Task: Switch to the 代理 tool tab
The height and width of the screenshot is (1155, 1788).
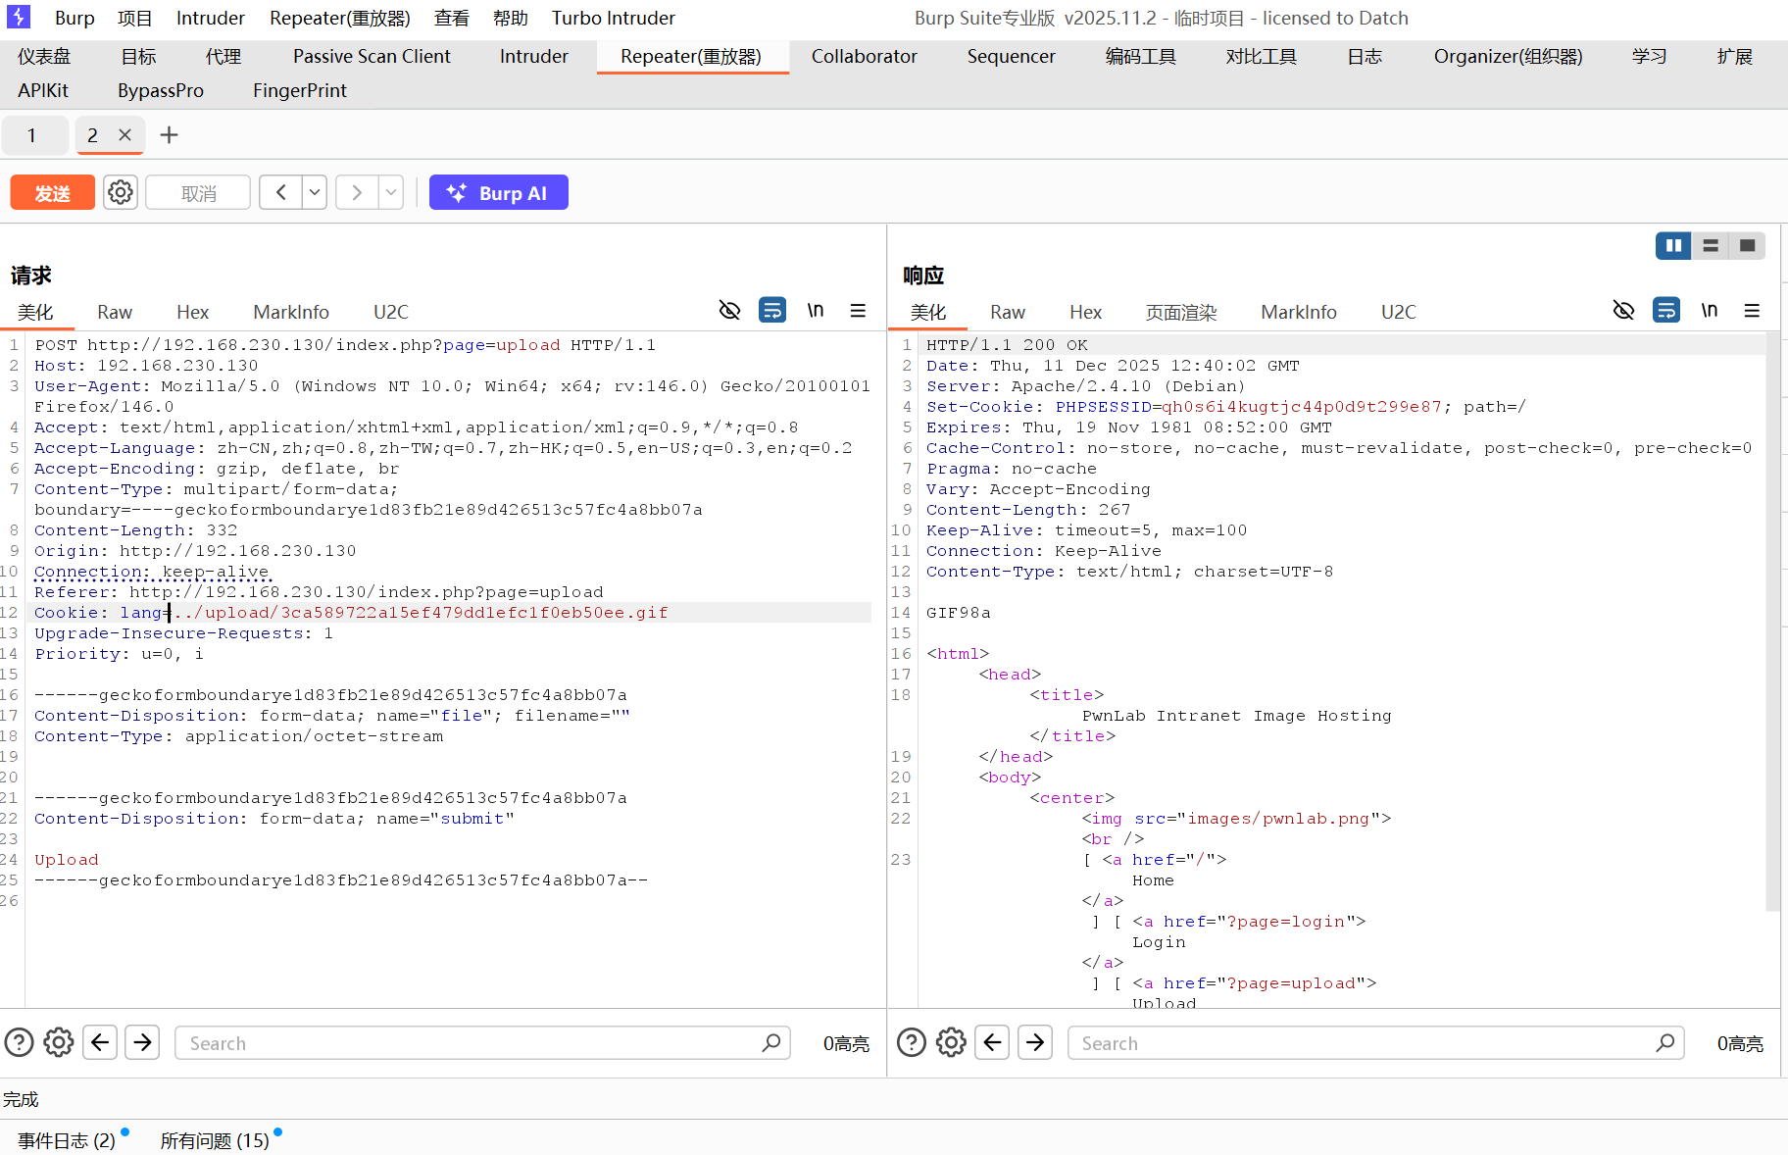Action: pyautogui.click(x=223, y=56)
